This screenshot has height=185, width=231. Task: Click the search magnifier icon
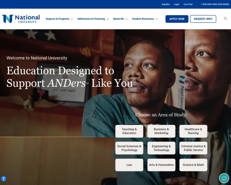(x=225, y=18)
